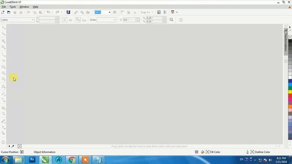Click the zoom level input field
The width and height of the screenshot is (292, 164).
[101, 12]
